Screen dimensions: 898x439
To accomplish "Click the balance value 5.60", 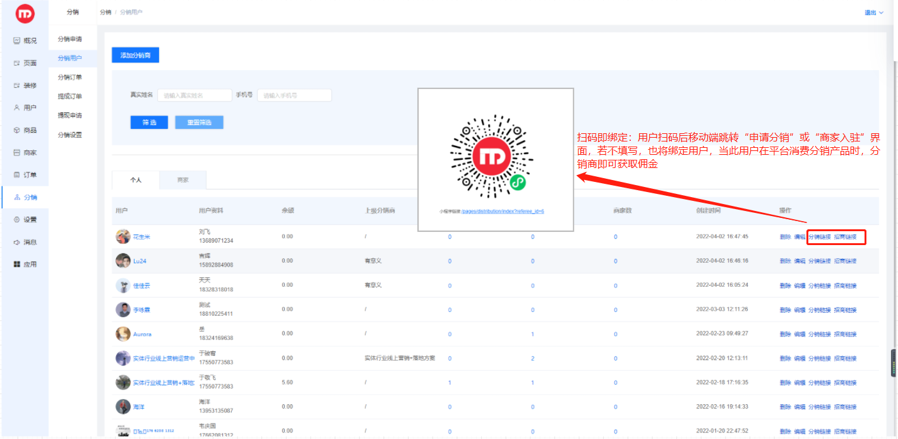I will coord(287,383).
